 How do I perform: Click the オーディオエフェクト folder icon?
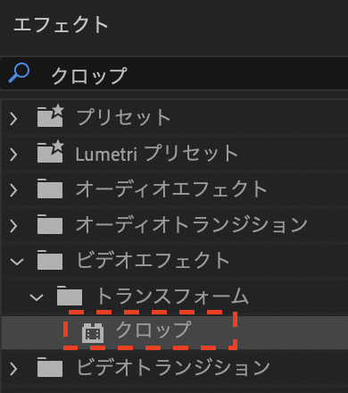50,188
